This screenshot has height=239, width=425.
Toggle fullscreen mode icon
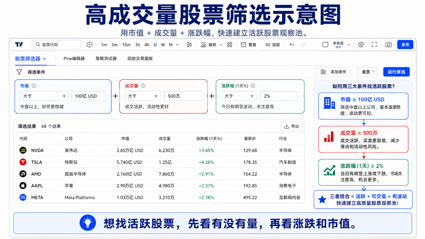pos(374,45)
